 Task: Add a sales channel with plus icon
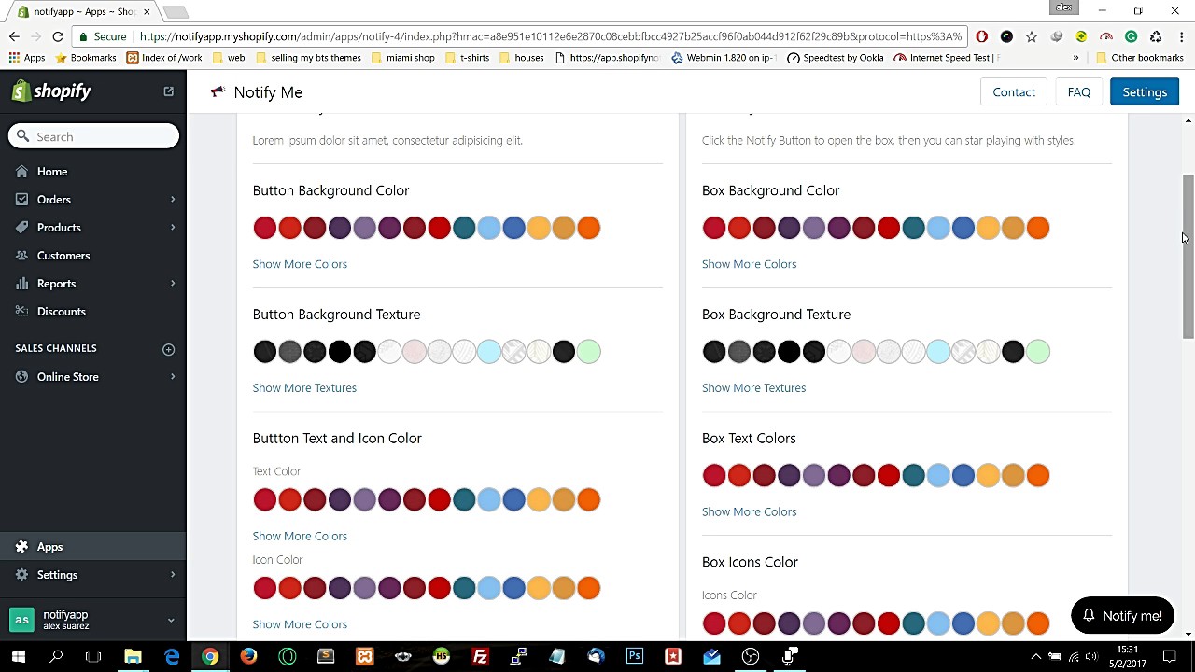click(x=168, y=349)
